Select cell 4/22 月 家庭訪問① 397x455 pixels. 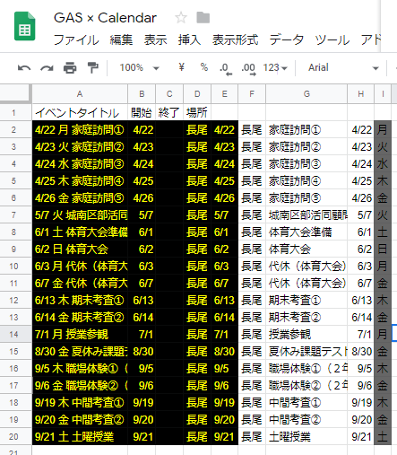click(x=80, y=130)
